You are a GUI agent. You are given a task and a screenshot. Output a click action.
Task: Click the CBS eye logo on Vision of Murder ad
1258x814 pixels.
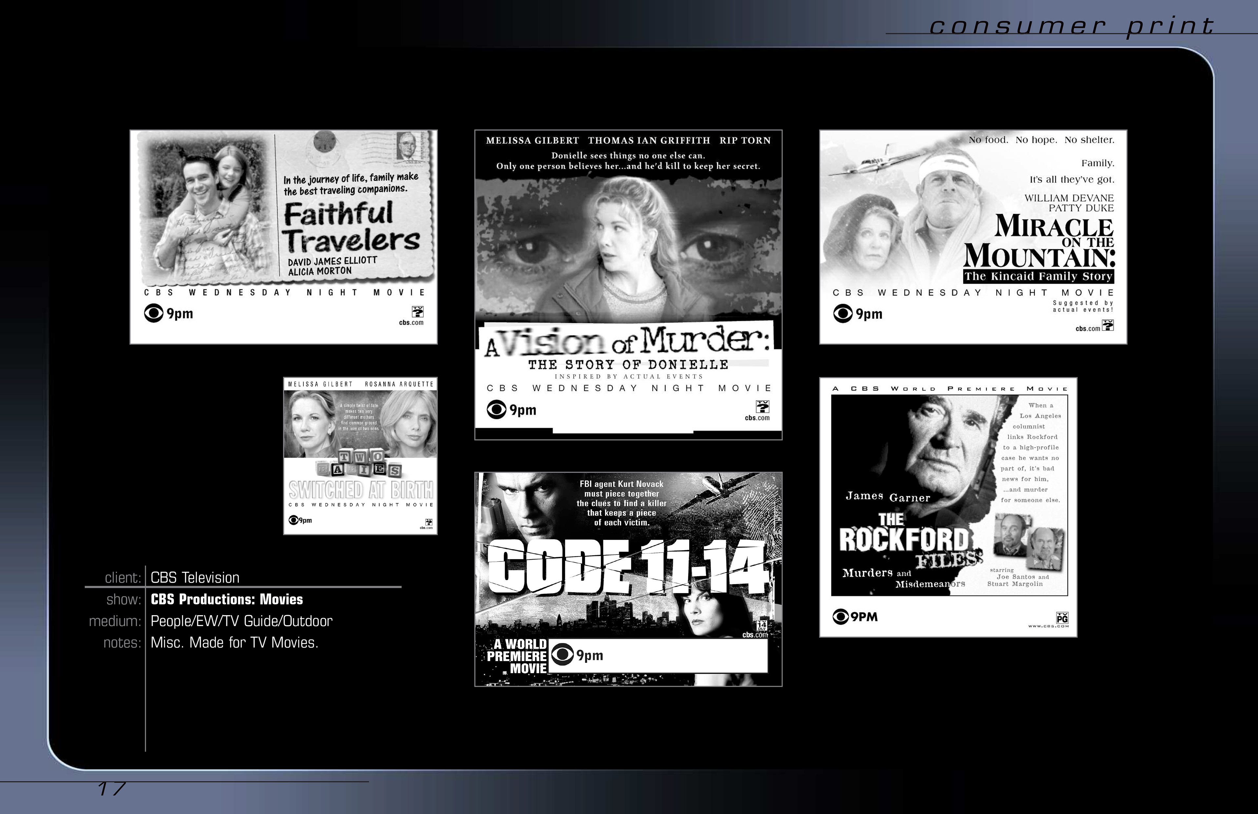coord(496,410)
